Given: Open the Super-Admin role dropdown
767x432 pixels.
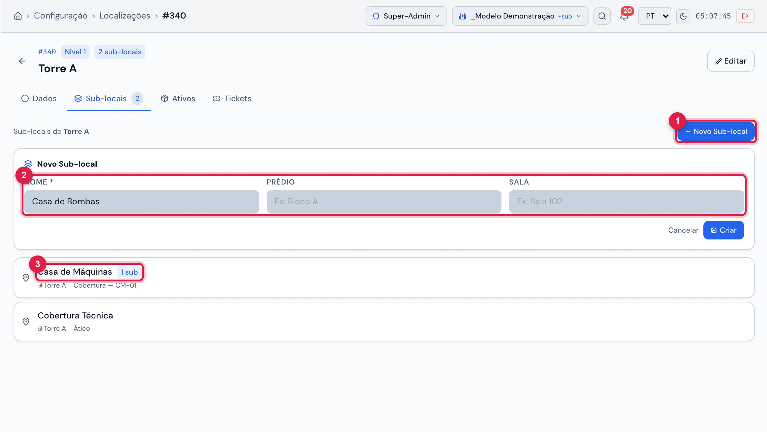Looking at the screenshot, I should coord(406,16).
